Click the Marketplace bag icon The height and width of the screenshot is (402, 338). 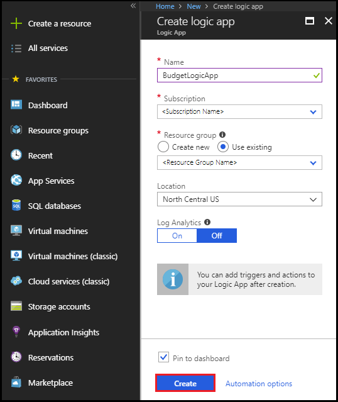click(16, 382)
